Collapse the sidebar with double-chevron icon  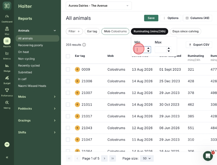point(7,157)
